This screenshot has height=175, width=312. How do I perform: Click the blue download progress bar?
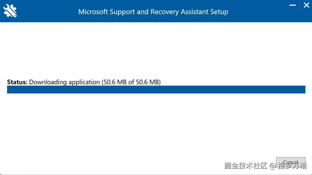tap(156, 90)
